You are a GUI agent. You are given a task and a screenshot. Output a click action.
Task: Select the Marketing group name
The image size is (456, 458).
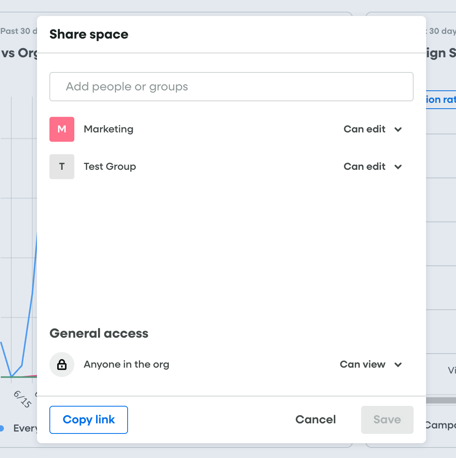click(109, 129)
